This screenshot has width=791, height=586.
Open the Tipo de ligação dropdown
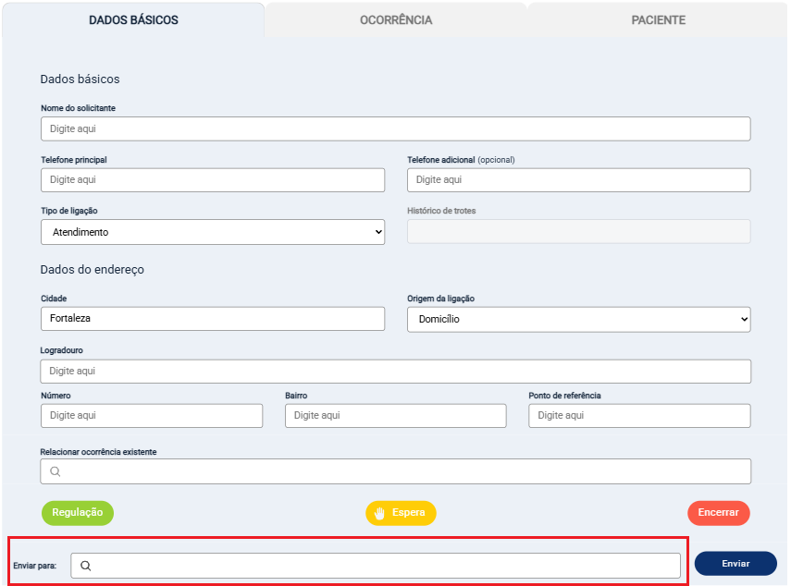point(213,232)
